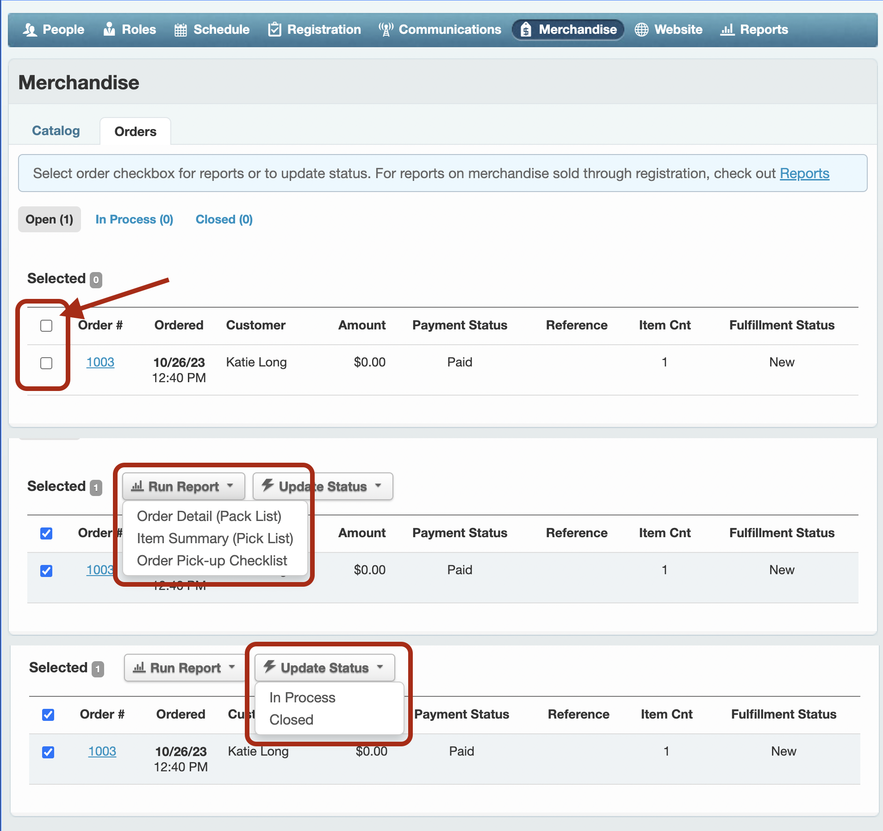This screenshot has height=831, width=883.
Task: Click the Reports bar chart icon
Action: pos(728,30)
